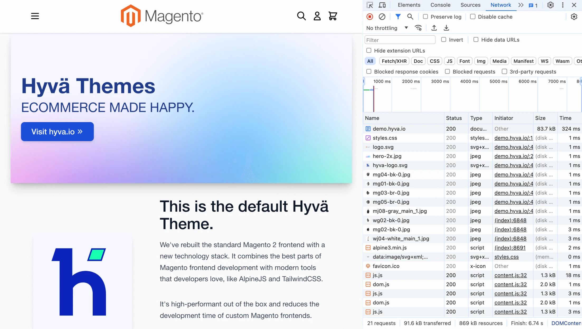The image size is (582, 329).
Task: Expand more DevTools tabs chevron
Action: [x=521, y=5]
